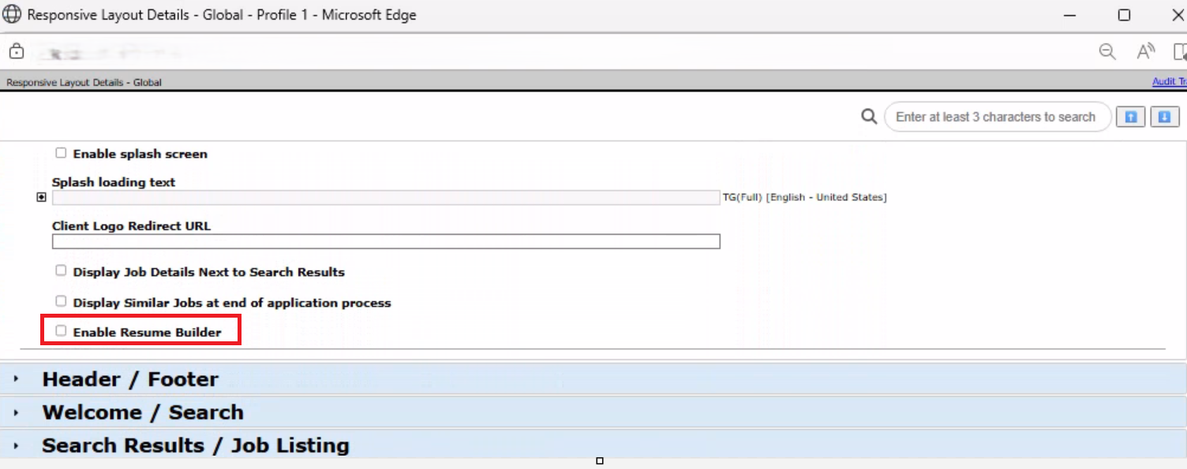Jump to previous search match with up arrow
1187x469 pixels.
[1130, 117]
